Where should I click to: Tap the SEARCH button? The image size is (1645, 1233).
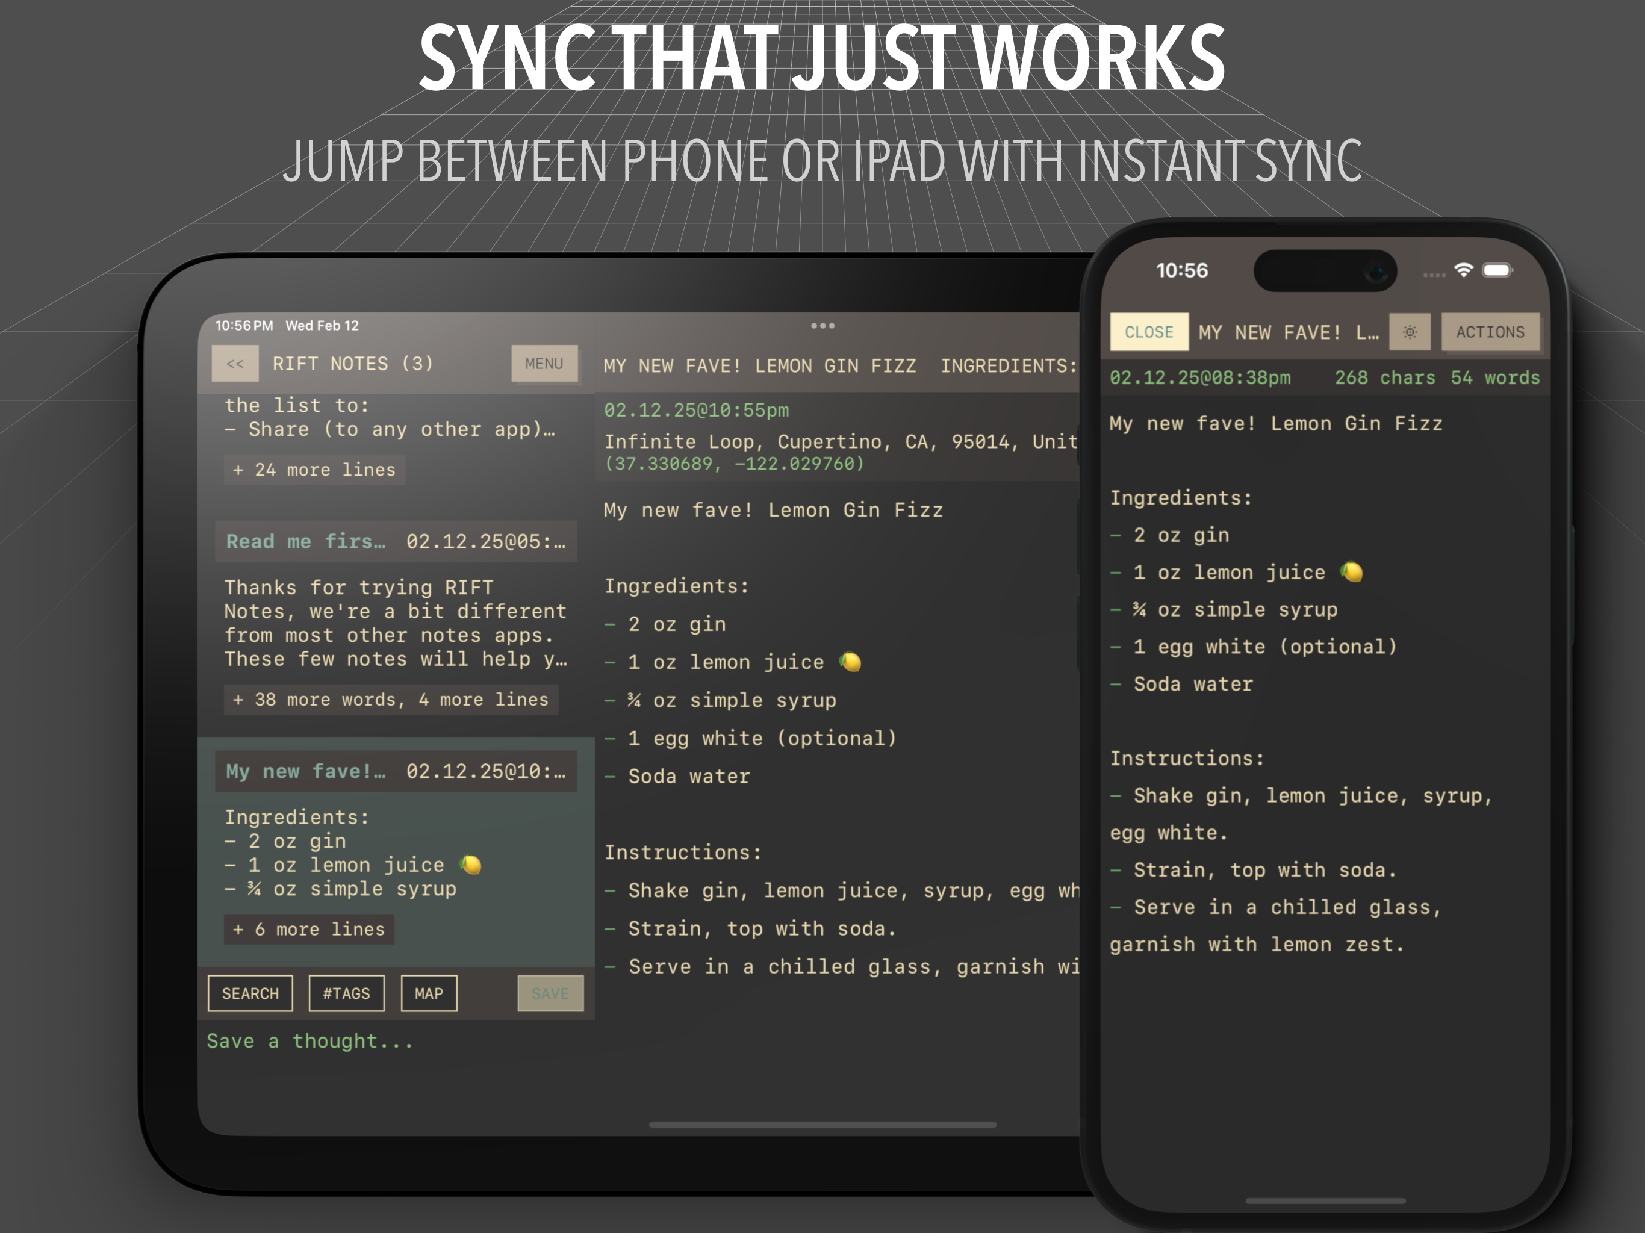(x=250, y=993)
